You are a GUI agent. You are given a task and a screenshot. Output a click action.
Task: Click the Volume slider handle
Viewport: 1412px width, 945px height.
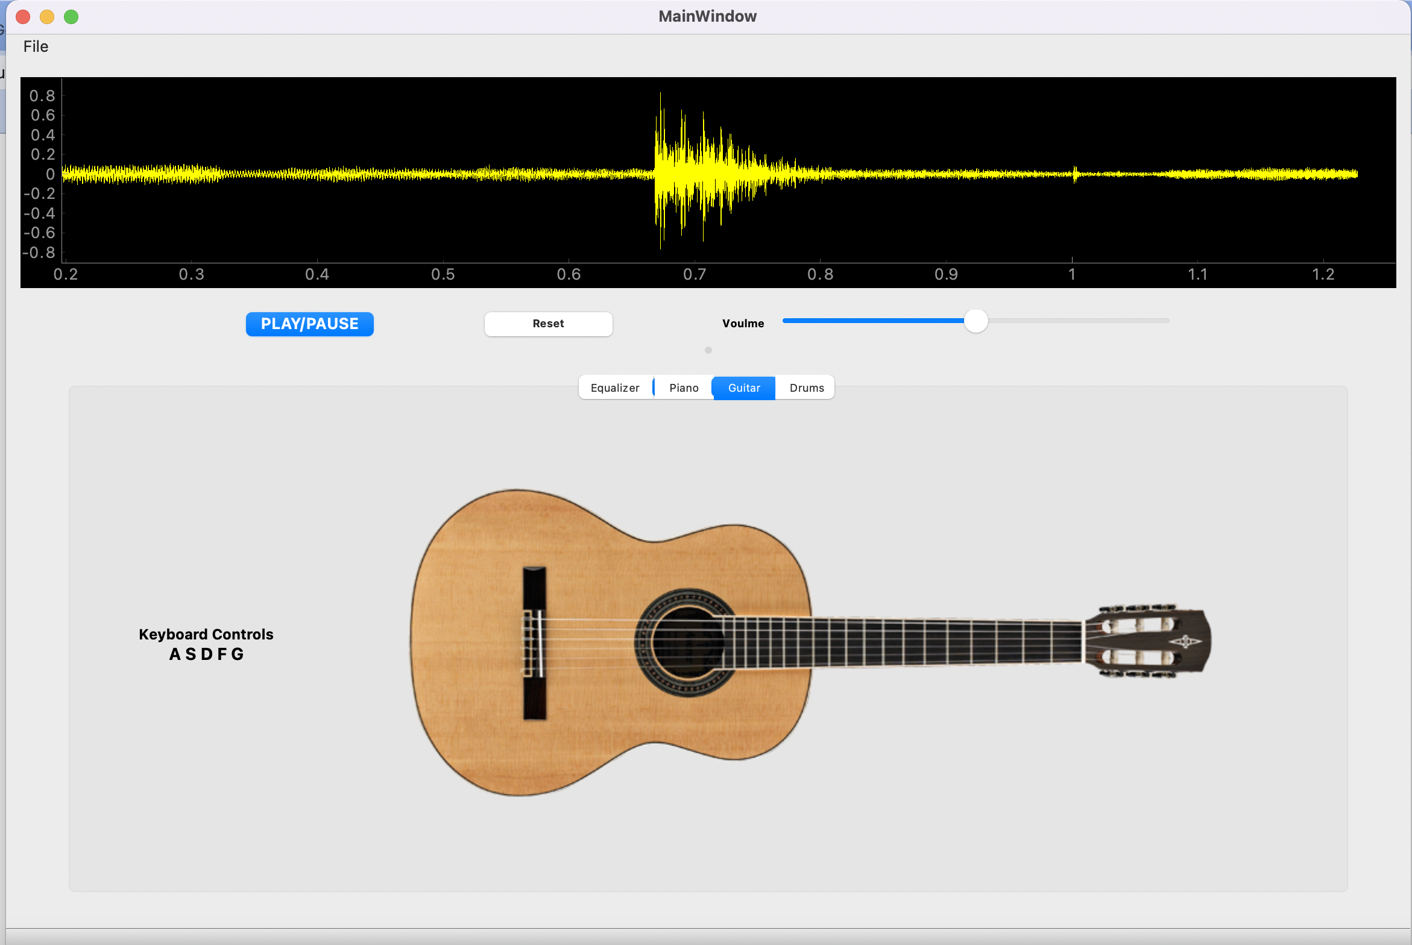click(x=975, y=321)
